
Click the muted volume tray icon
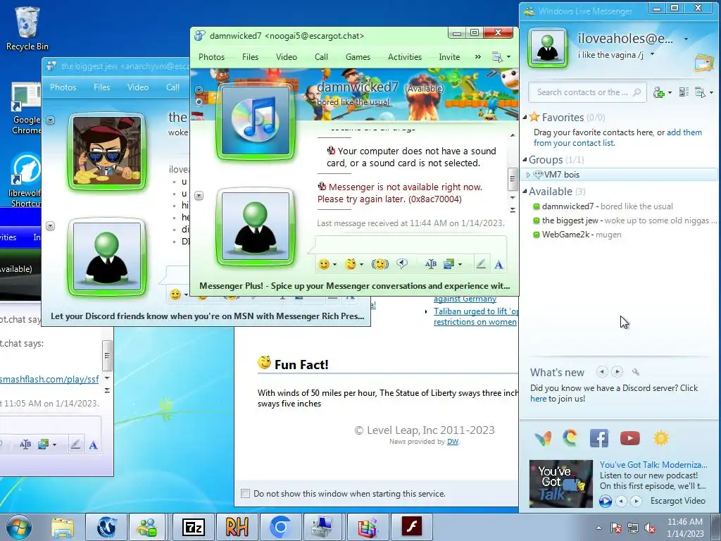coord(650,528)
